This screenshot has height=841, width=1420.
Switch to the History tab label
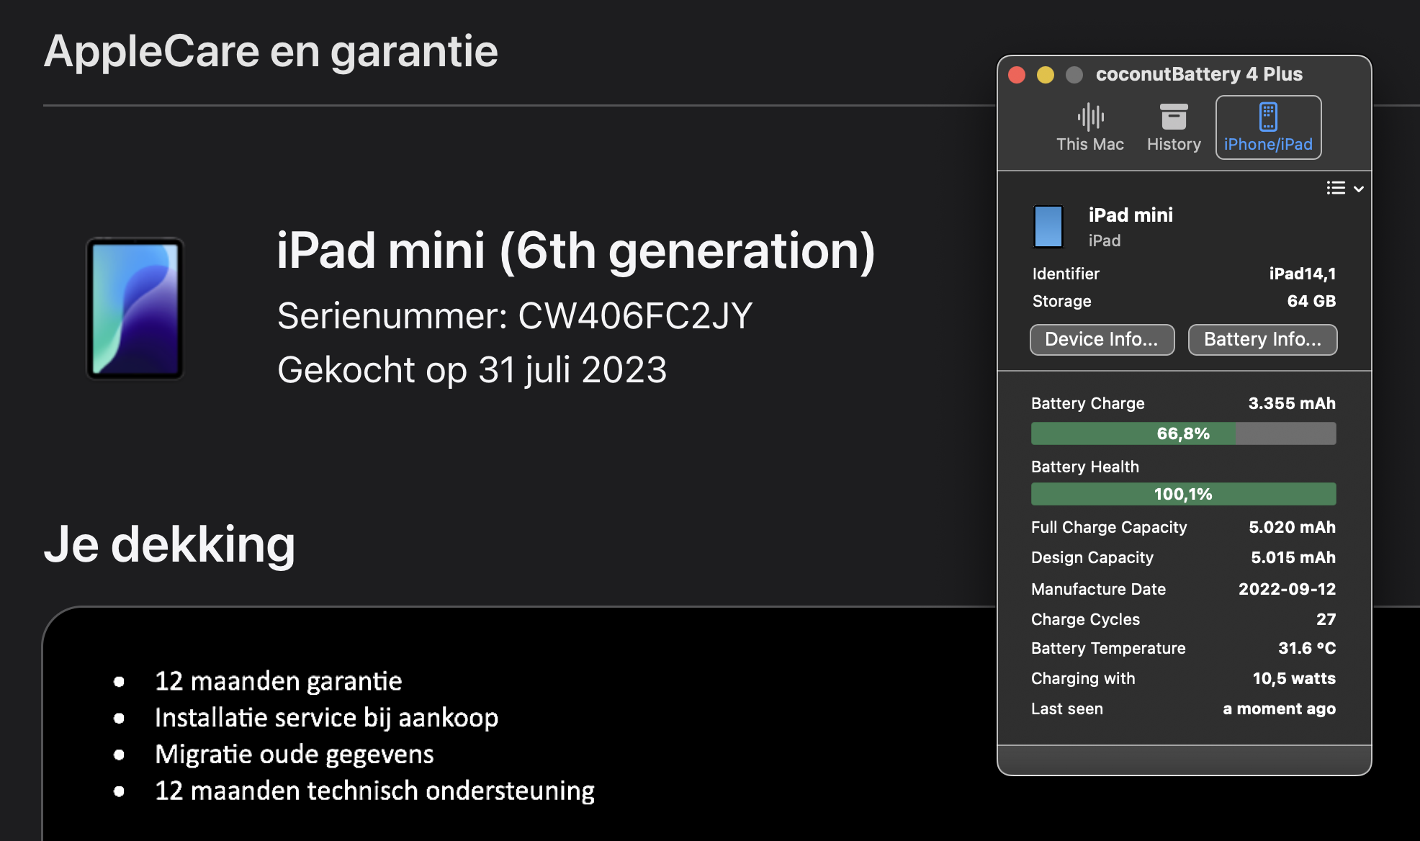[x=1174, y=144]
